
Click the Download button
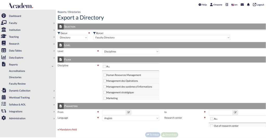[169, 135]
